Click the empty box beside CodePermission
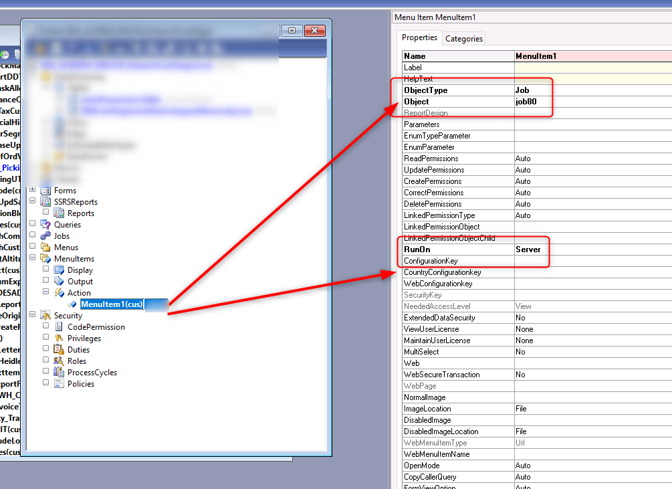This screenshot has height=489, width=672. 46,326
